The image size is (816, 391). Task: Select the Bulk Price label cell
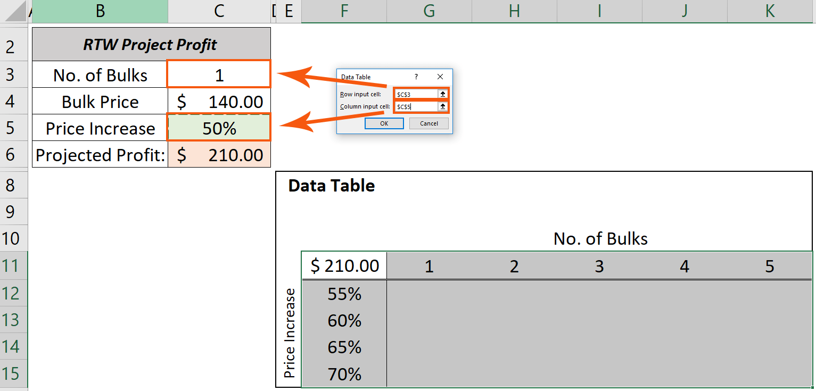99,101
